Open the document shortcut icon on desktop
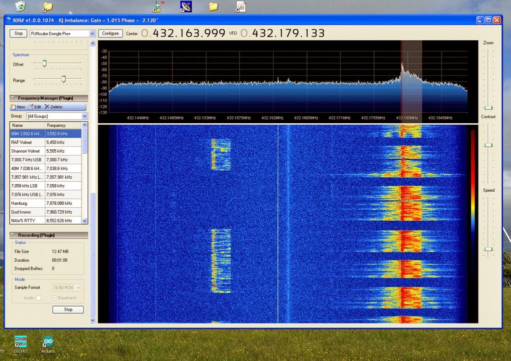Image resolution: width=511 pixels, height=361 pixels. pyautogui.click(x=241, y=6)
